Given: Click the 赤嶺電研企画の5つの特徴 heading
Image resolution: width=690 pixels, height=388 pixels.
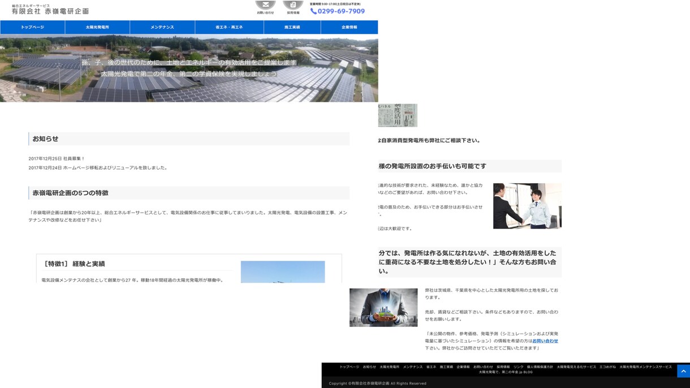Looking at the screenshot, I should tap(189, 193).
